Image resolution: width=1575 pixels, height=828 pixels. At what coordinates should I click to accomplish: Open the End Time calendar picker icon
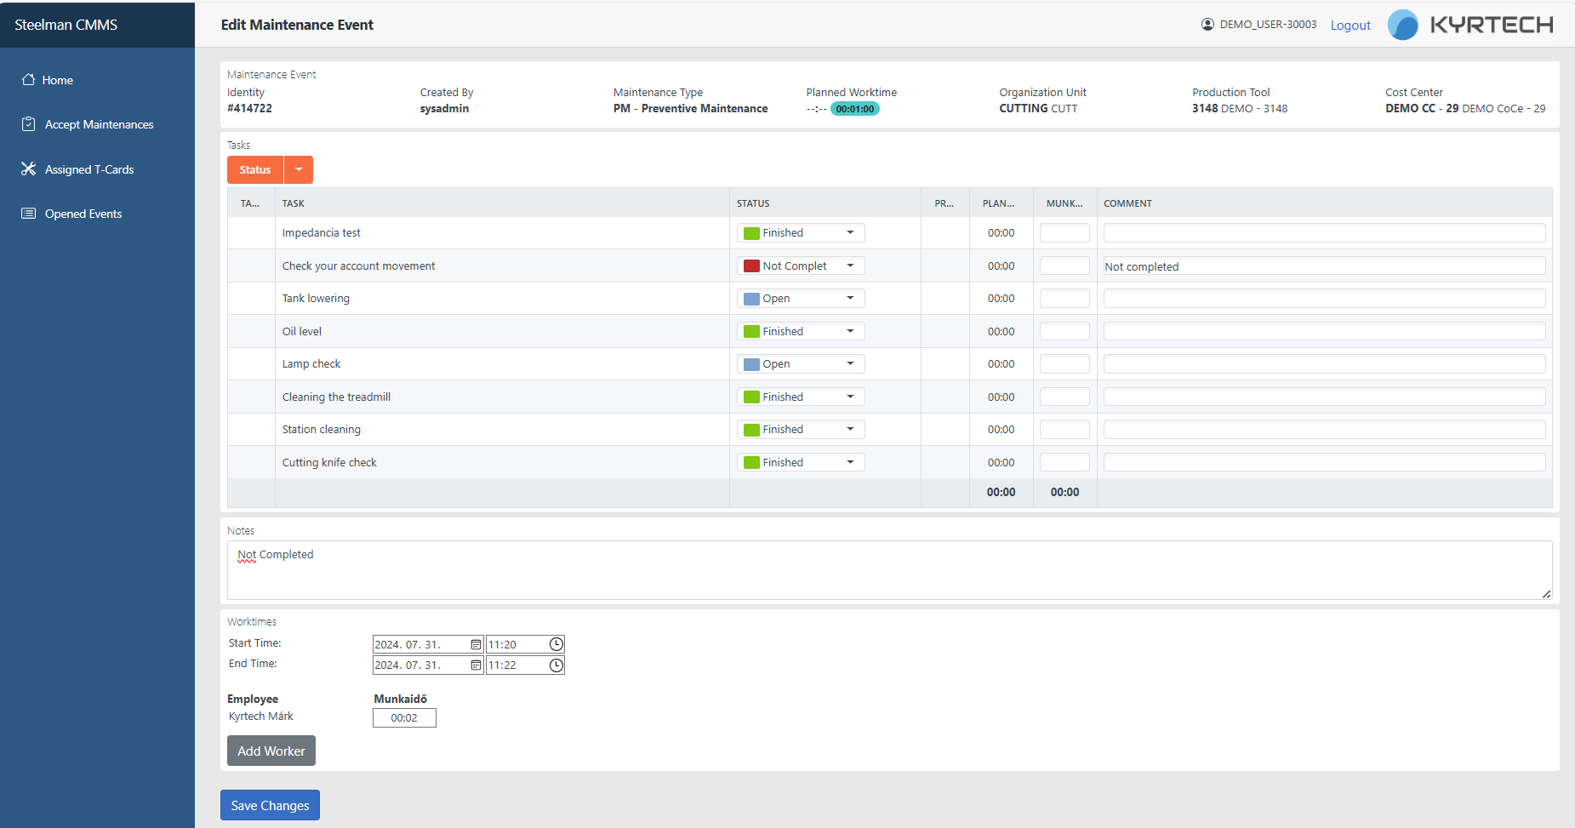click(x=476, y=665)
